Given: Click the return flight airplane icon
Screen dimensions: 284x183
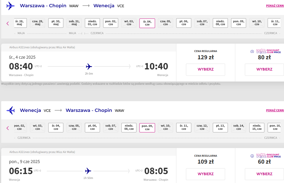Looking at the screenshot, I should pyautogui.click(x=10, y=110).
